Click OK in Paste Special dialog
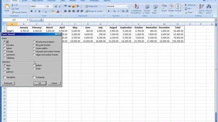 40,83
